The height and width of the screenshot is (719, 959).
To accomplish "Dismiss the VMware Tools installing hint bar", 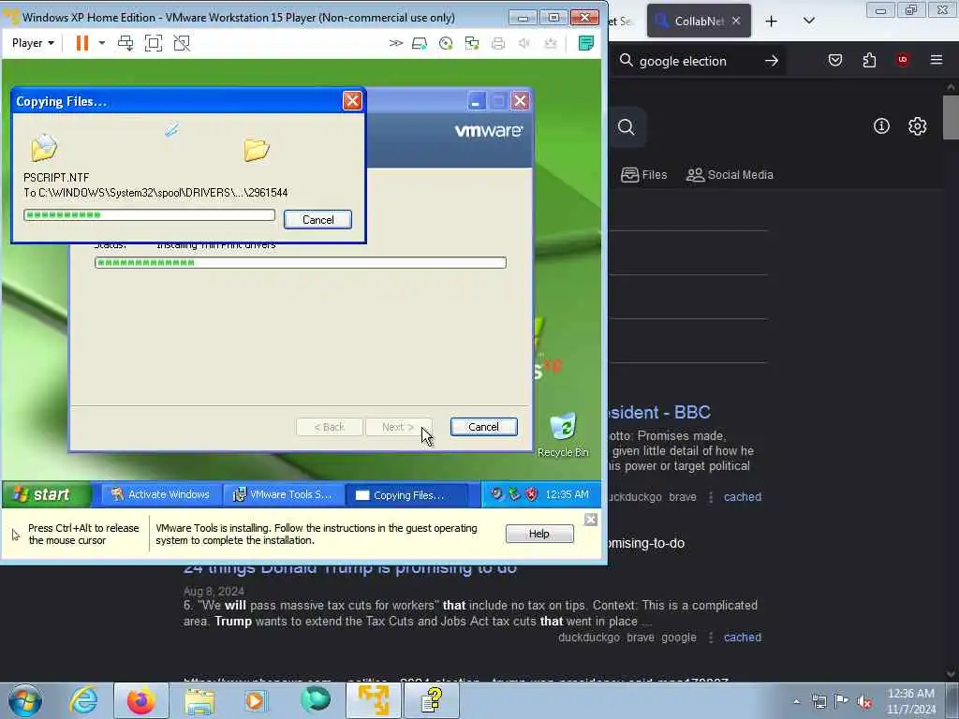I will pos(590,520).
